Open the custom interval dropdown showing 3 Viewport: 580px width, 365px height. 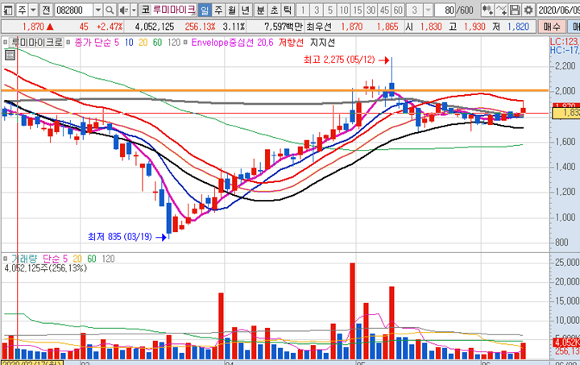pos(428,10)
